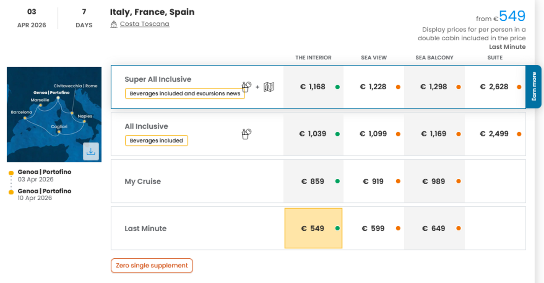Click green availability dot for Last Minute interior
This screenshot has height=283, width=544.
338,229
